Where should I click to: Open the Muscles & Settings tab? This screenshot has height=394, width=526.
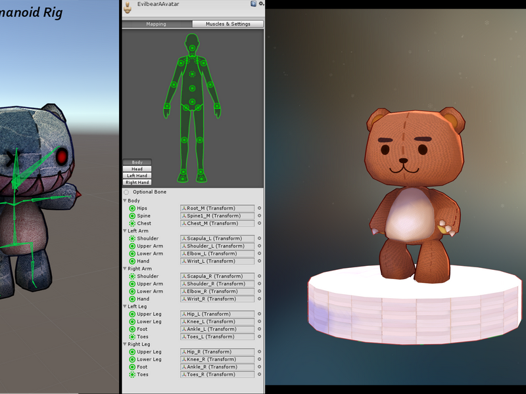click(x=227, y=24)
